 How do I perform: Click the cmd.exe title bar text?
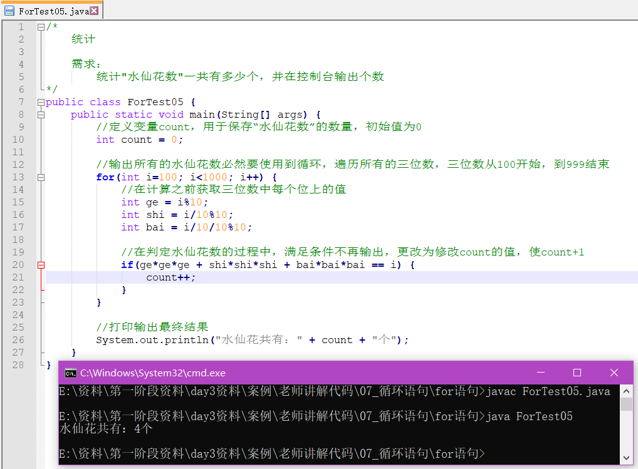point(152,373)
